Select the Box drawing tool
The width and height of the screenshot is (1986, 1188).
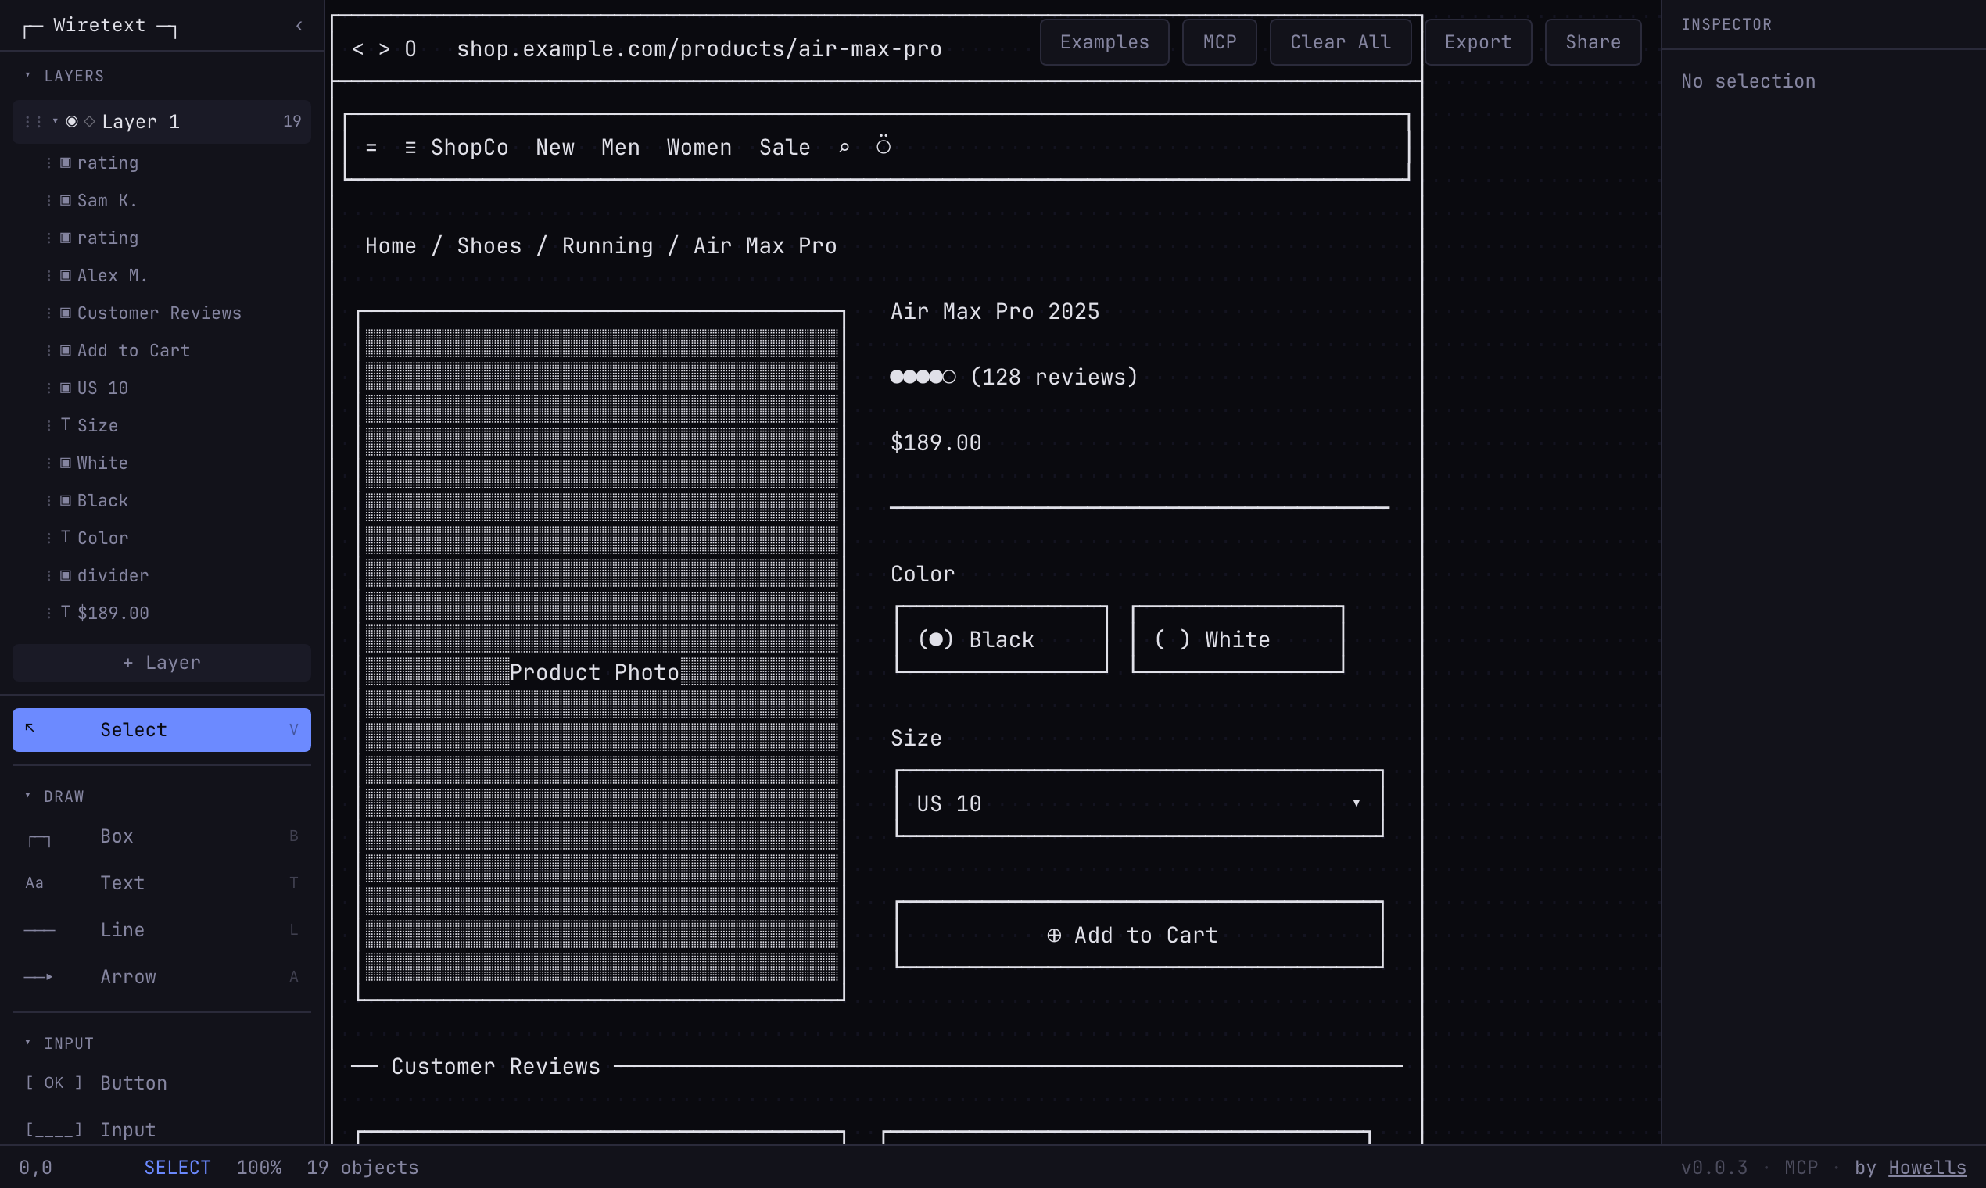pos(117,836)
